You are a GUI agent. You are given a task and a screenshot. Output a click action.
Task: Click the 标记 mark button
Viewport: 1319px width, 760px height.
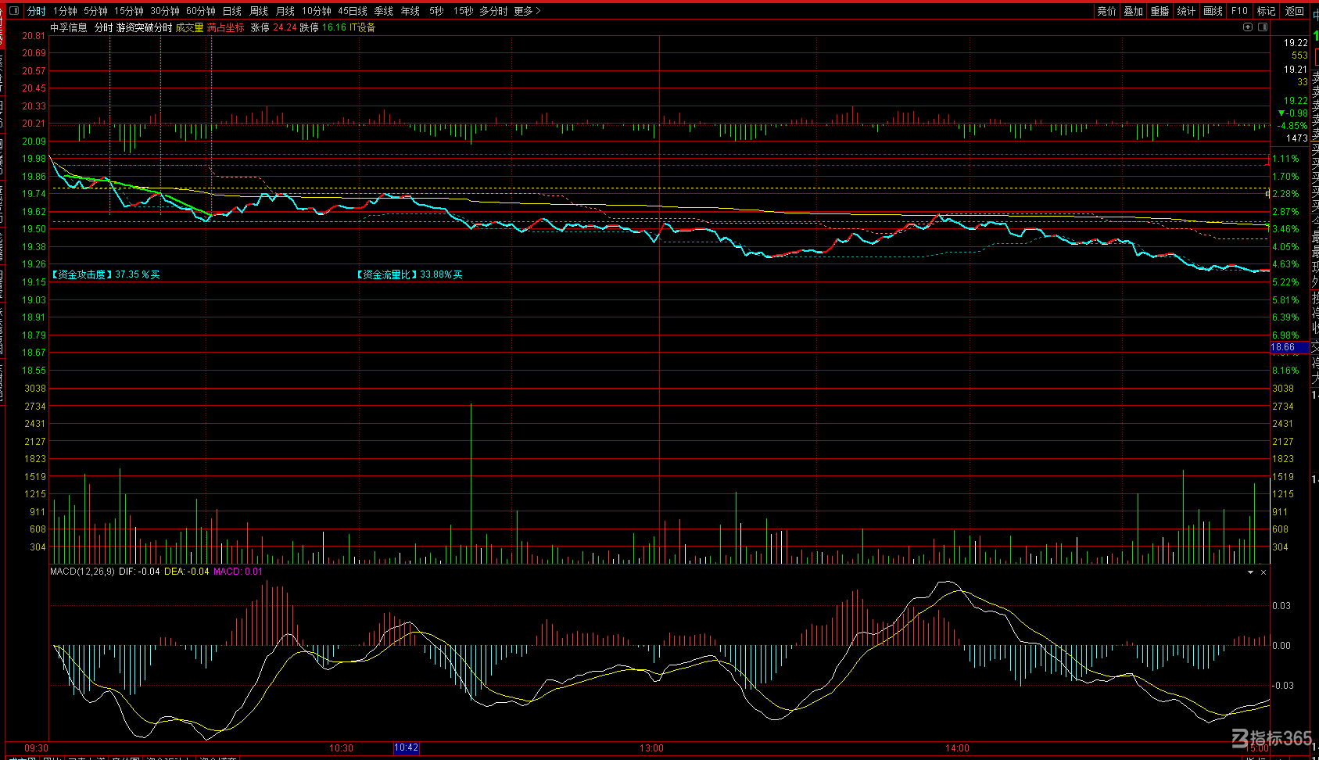click(x=1267, y=11)
